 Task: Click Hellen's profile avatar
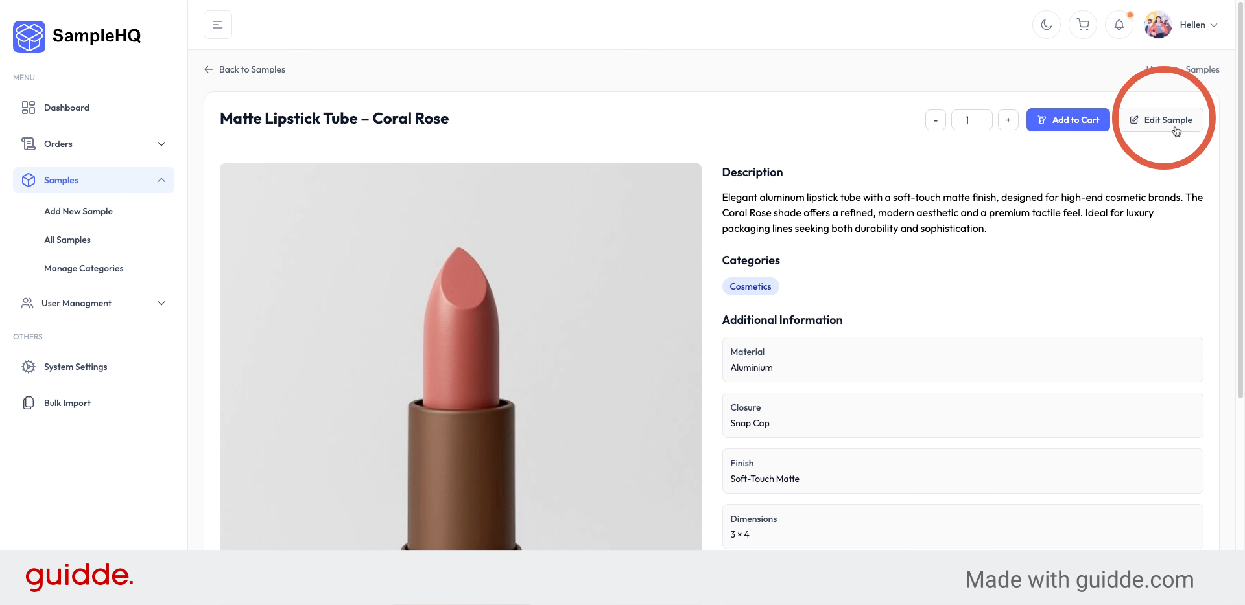(1157, 25)
